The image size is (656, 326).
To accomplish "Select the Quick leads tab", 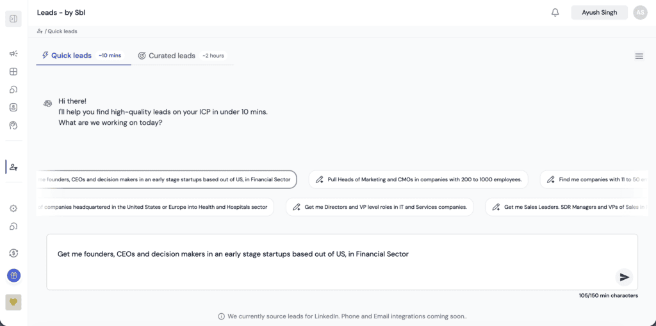I will [x=82, y=56].
